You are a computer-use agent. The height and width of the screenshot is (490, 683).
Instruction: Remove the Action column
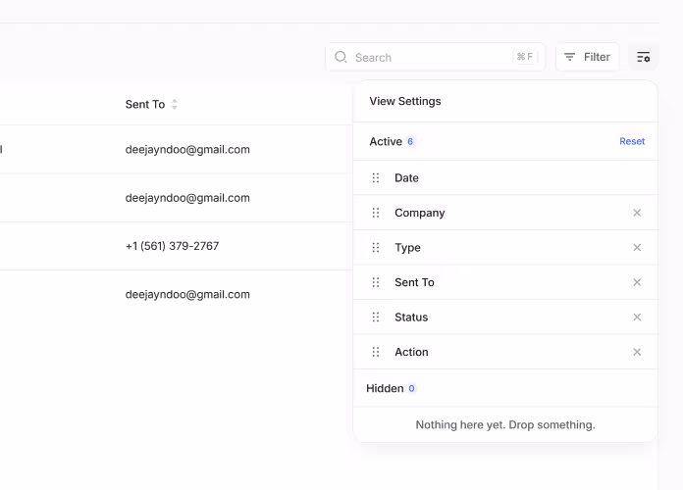pyautogui.click(x=637, y=352)
